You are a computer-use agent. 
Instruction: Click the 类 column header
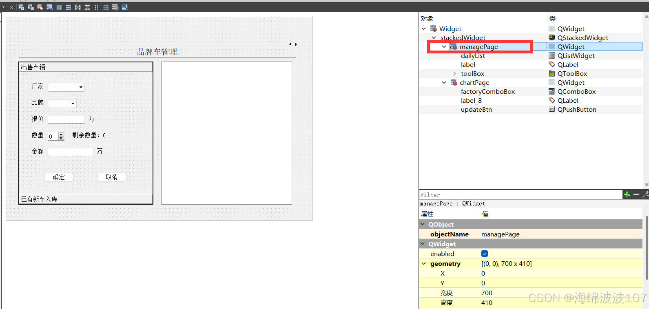tap(553, 18)
